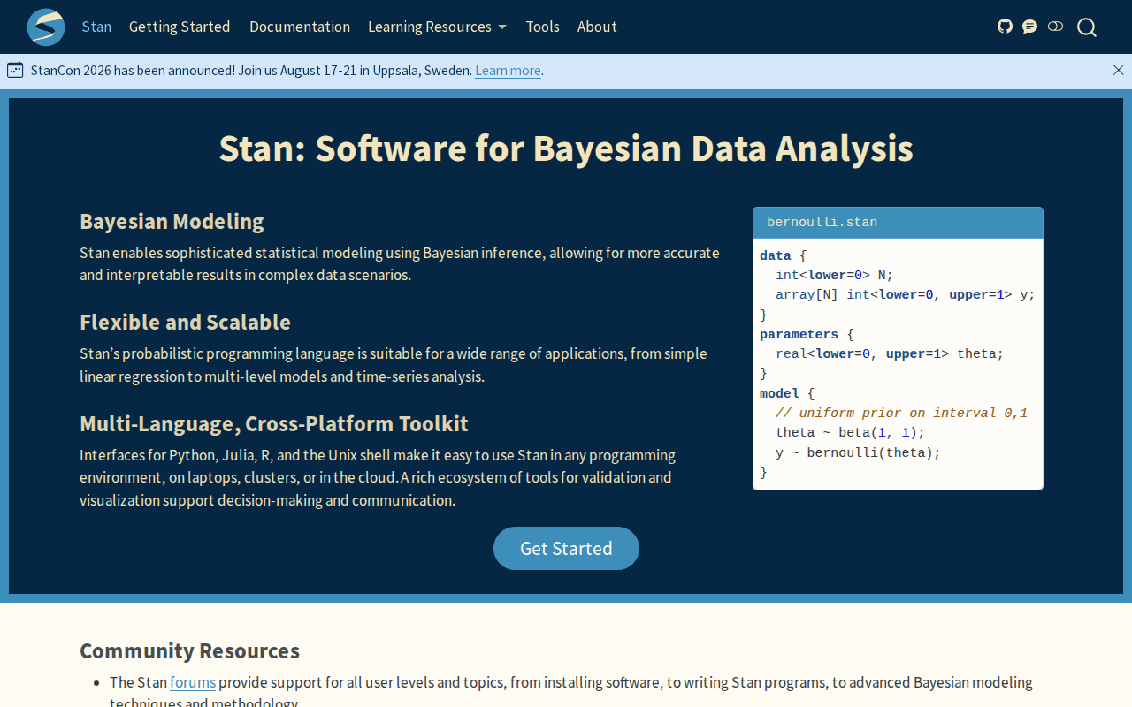Screen dimensions: 1132x707
Task: Open the search magnifier icon
Action: click(1087, 27)
